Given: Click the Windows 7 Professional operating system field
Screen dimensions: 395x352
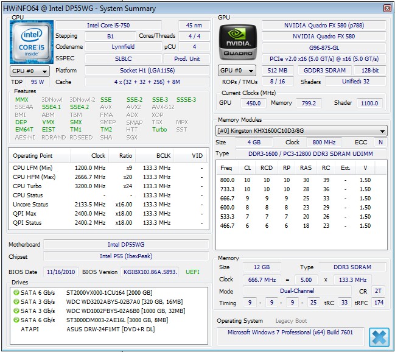Looking at the screenshot, I should click(290, 333).
